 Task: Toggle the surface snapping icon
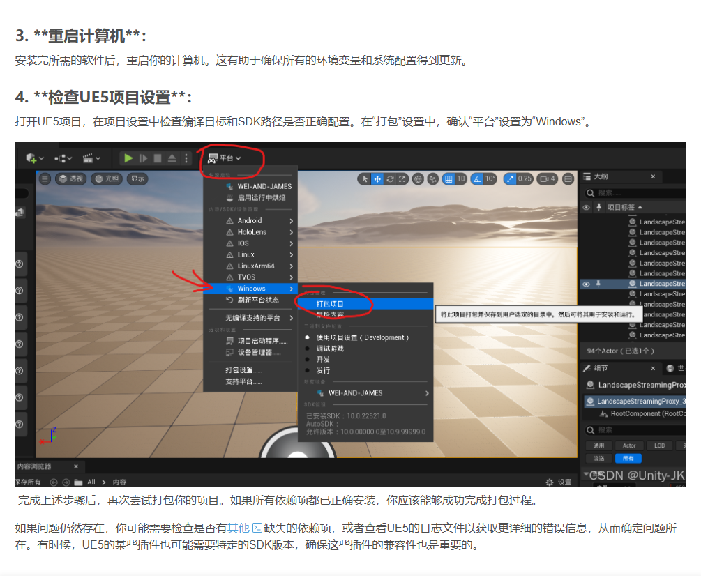click(433, 179)
